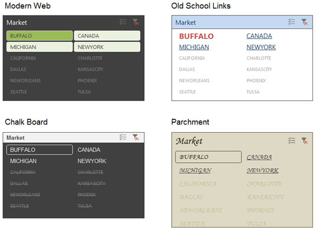The image size is (316, 229).
Task: Toggle Multi-Select icon in Modern Web slicer
Action: click(x=123, y=22)
